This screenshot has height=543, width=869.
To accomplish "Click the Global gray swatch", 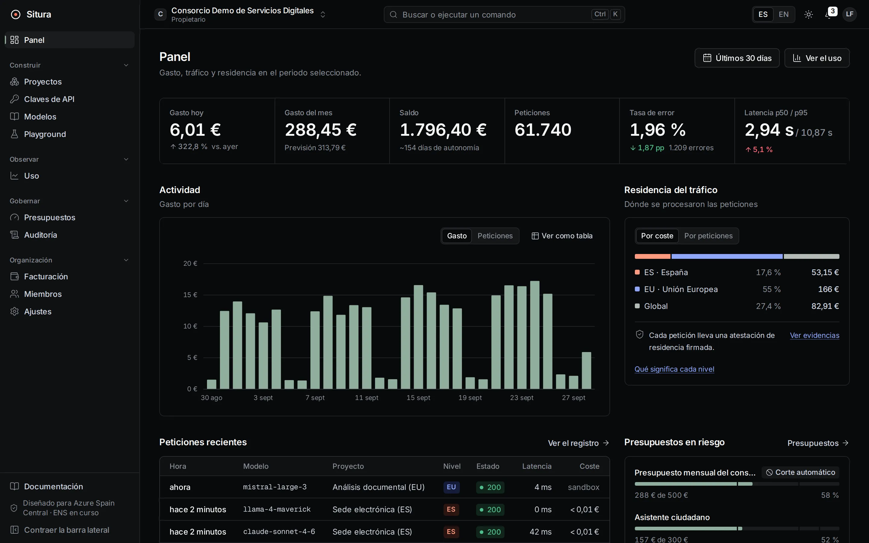I will (637, 306).
